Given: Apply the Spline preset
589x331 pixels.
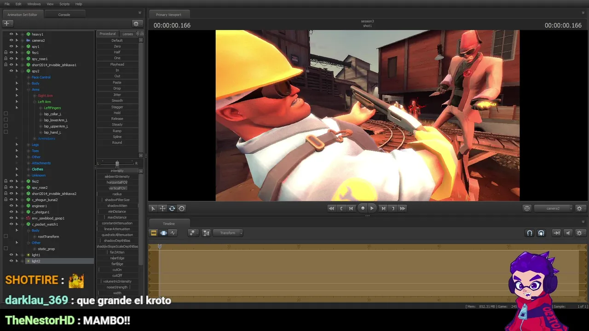Looking at the screenshot, I should (x=117, y=137).
